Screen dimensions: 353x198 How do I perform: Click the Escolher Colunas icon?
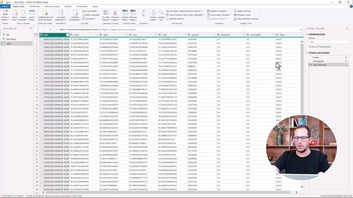point(106,13)
